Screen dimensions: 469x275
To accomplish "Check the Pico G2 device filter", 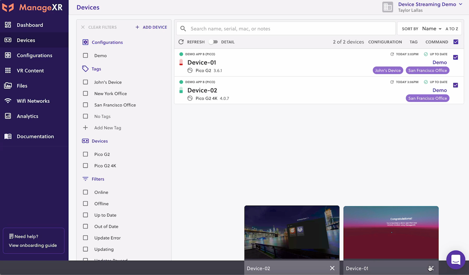I will tap(86, 154).
